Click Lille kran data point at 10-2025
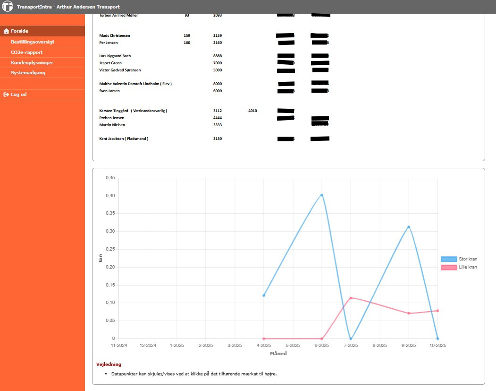The height and width of the screenshot is (391, 496). (x=437, y=311)
